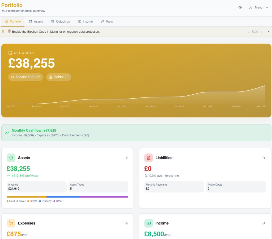Advance to the next tip with the right chevron
The image size is (272, 239).
tap(262, 31)
